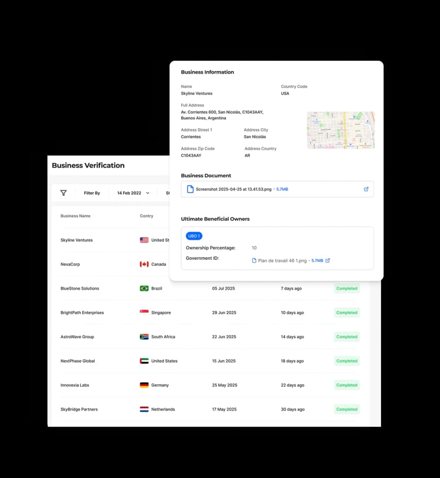Click the map thumbnail of San Nicolás
This screenshot has height=478, width=440.
tap(341, 129)
